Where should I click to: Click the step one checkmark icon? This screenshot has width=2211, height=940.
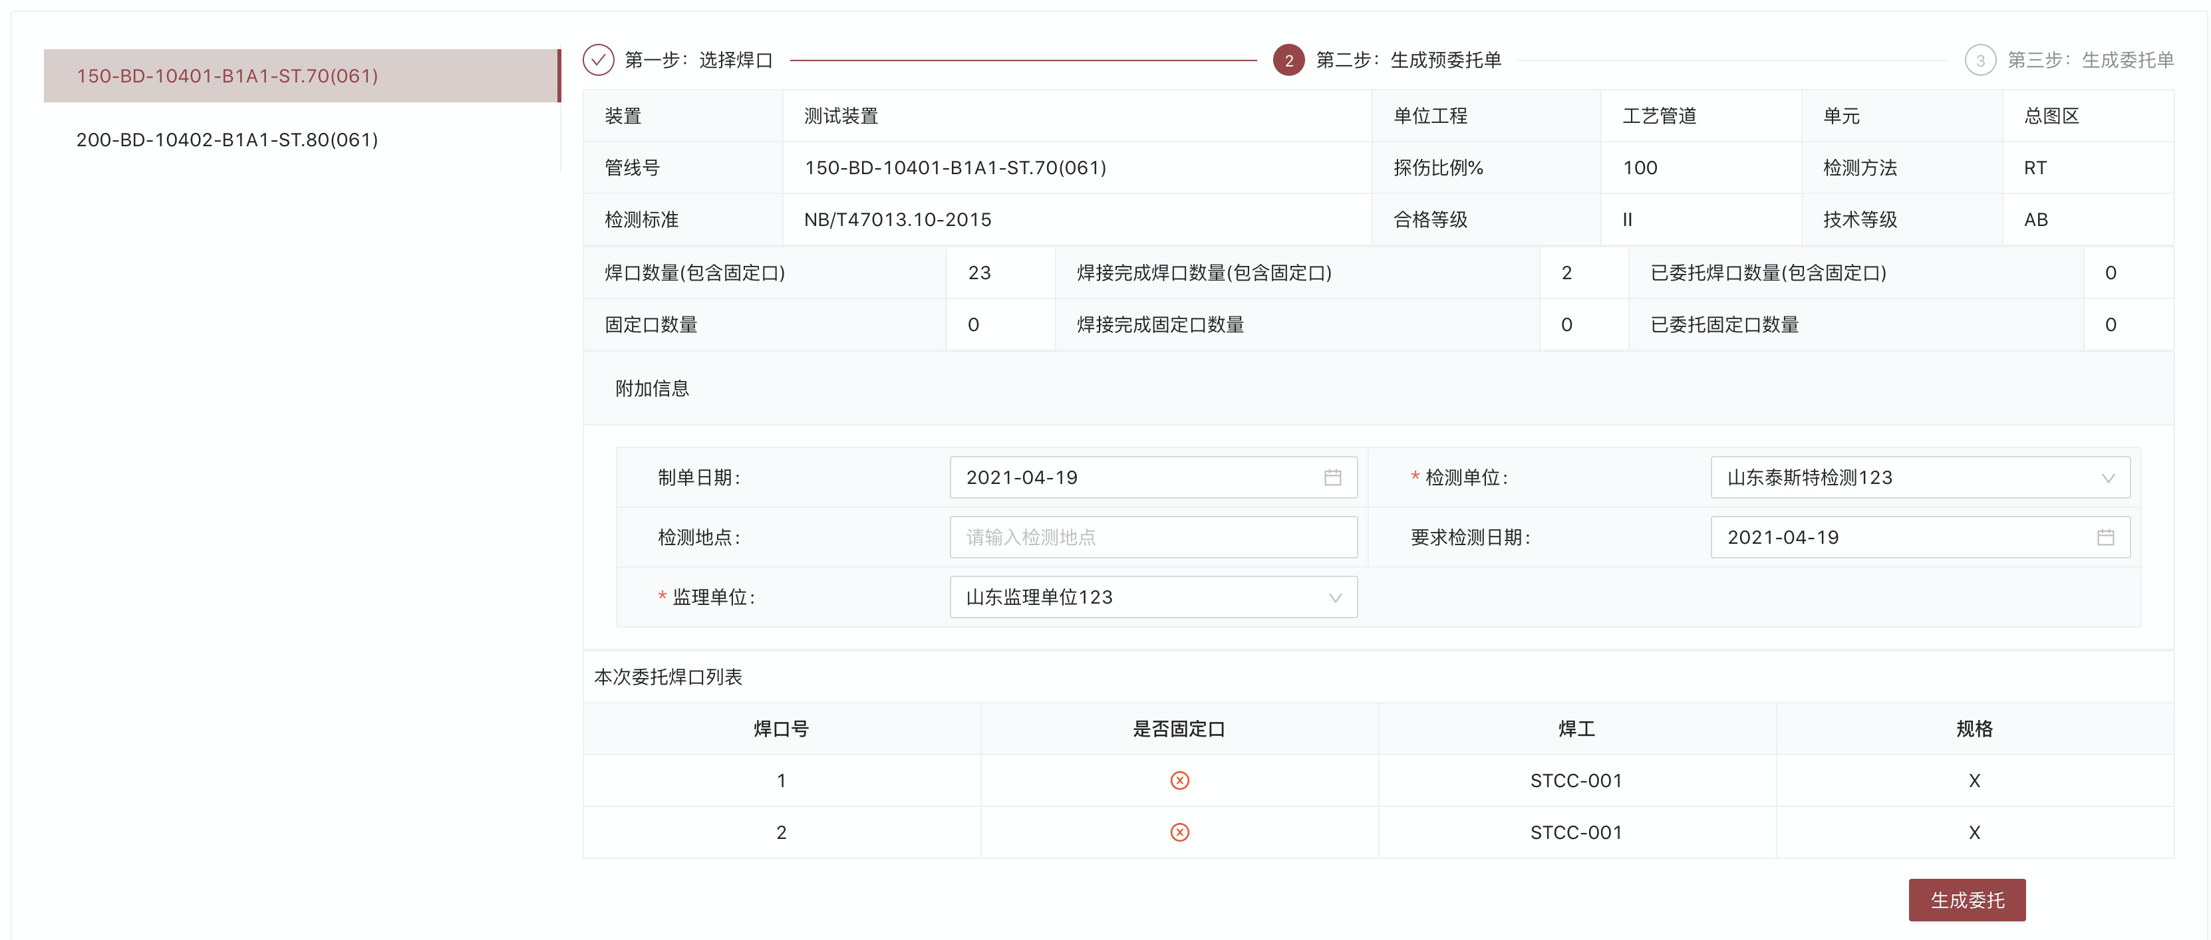[x=598, y=60]
